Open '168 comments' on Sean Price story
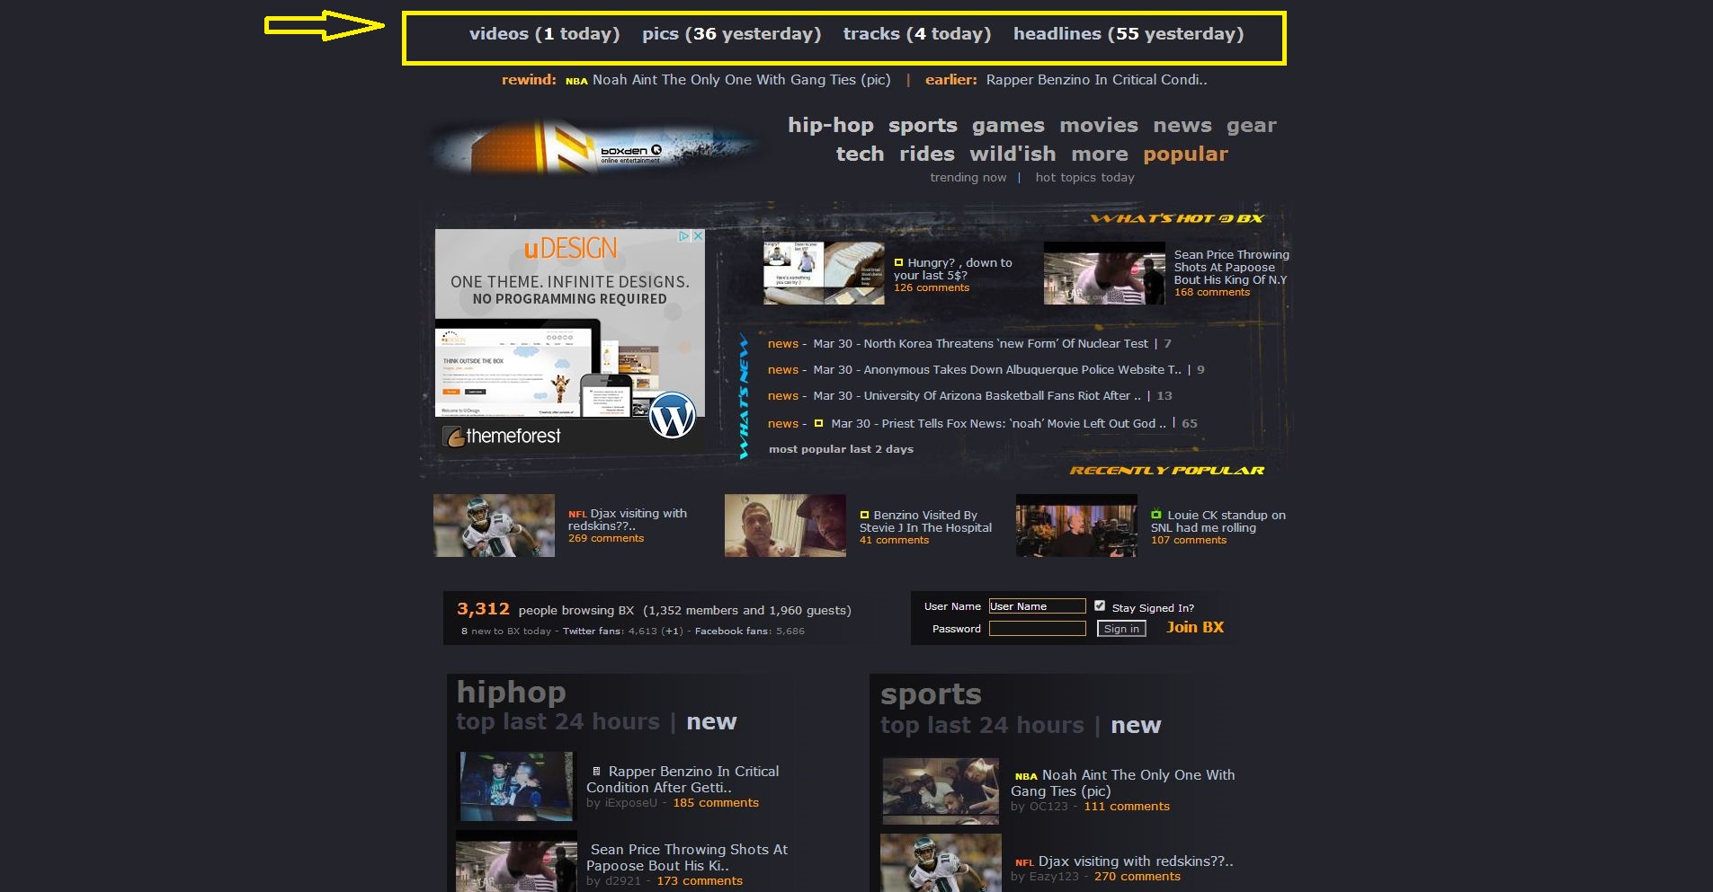The width and height of the screenshot is (1713, 892). click(x=1212, y=293)
